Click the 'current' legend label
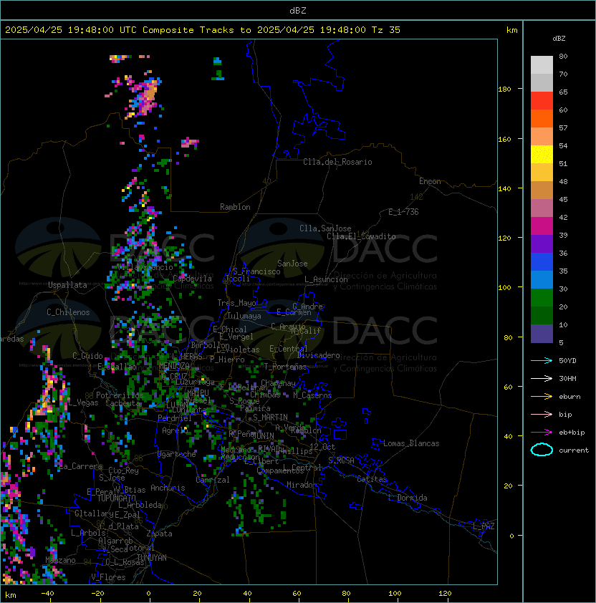The height and width of the screenshot is (603, 596). [x=574, y=450]
